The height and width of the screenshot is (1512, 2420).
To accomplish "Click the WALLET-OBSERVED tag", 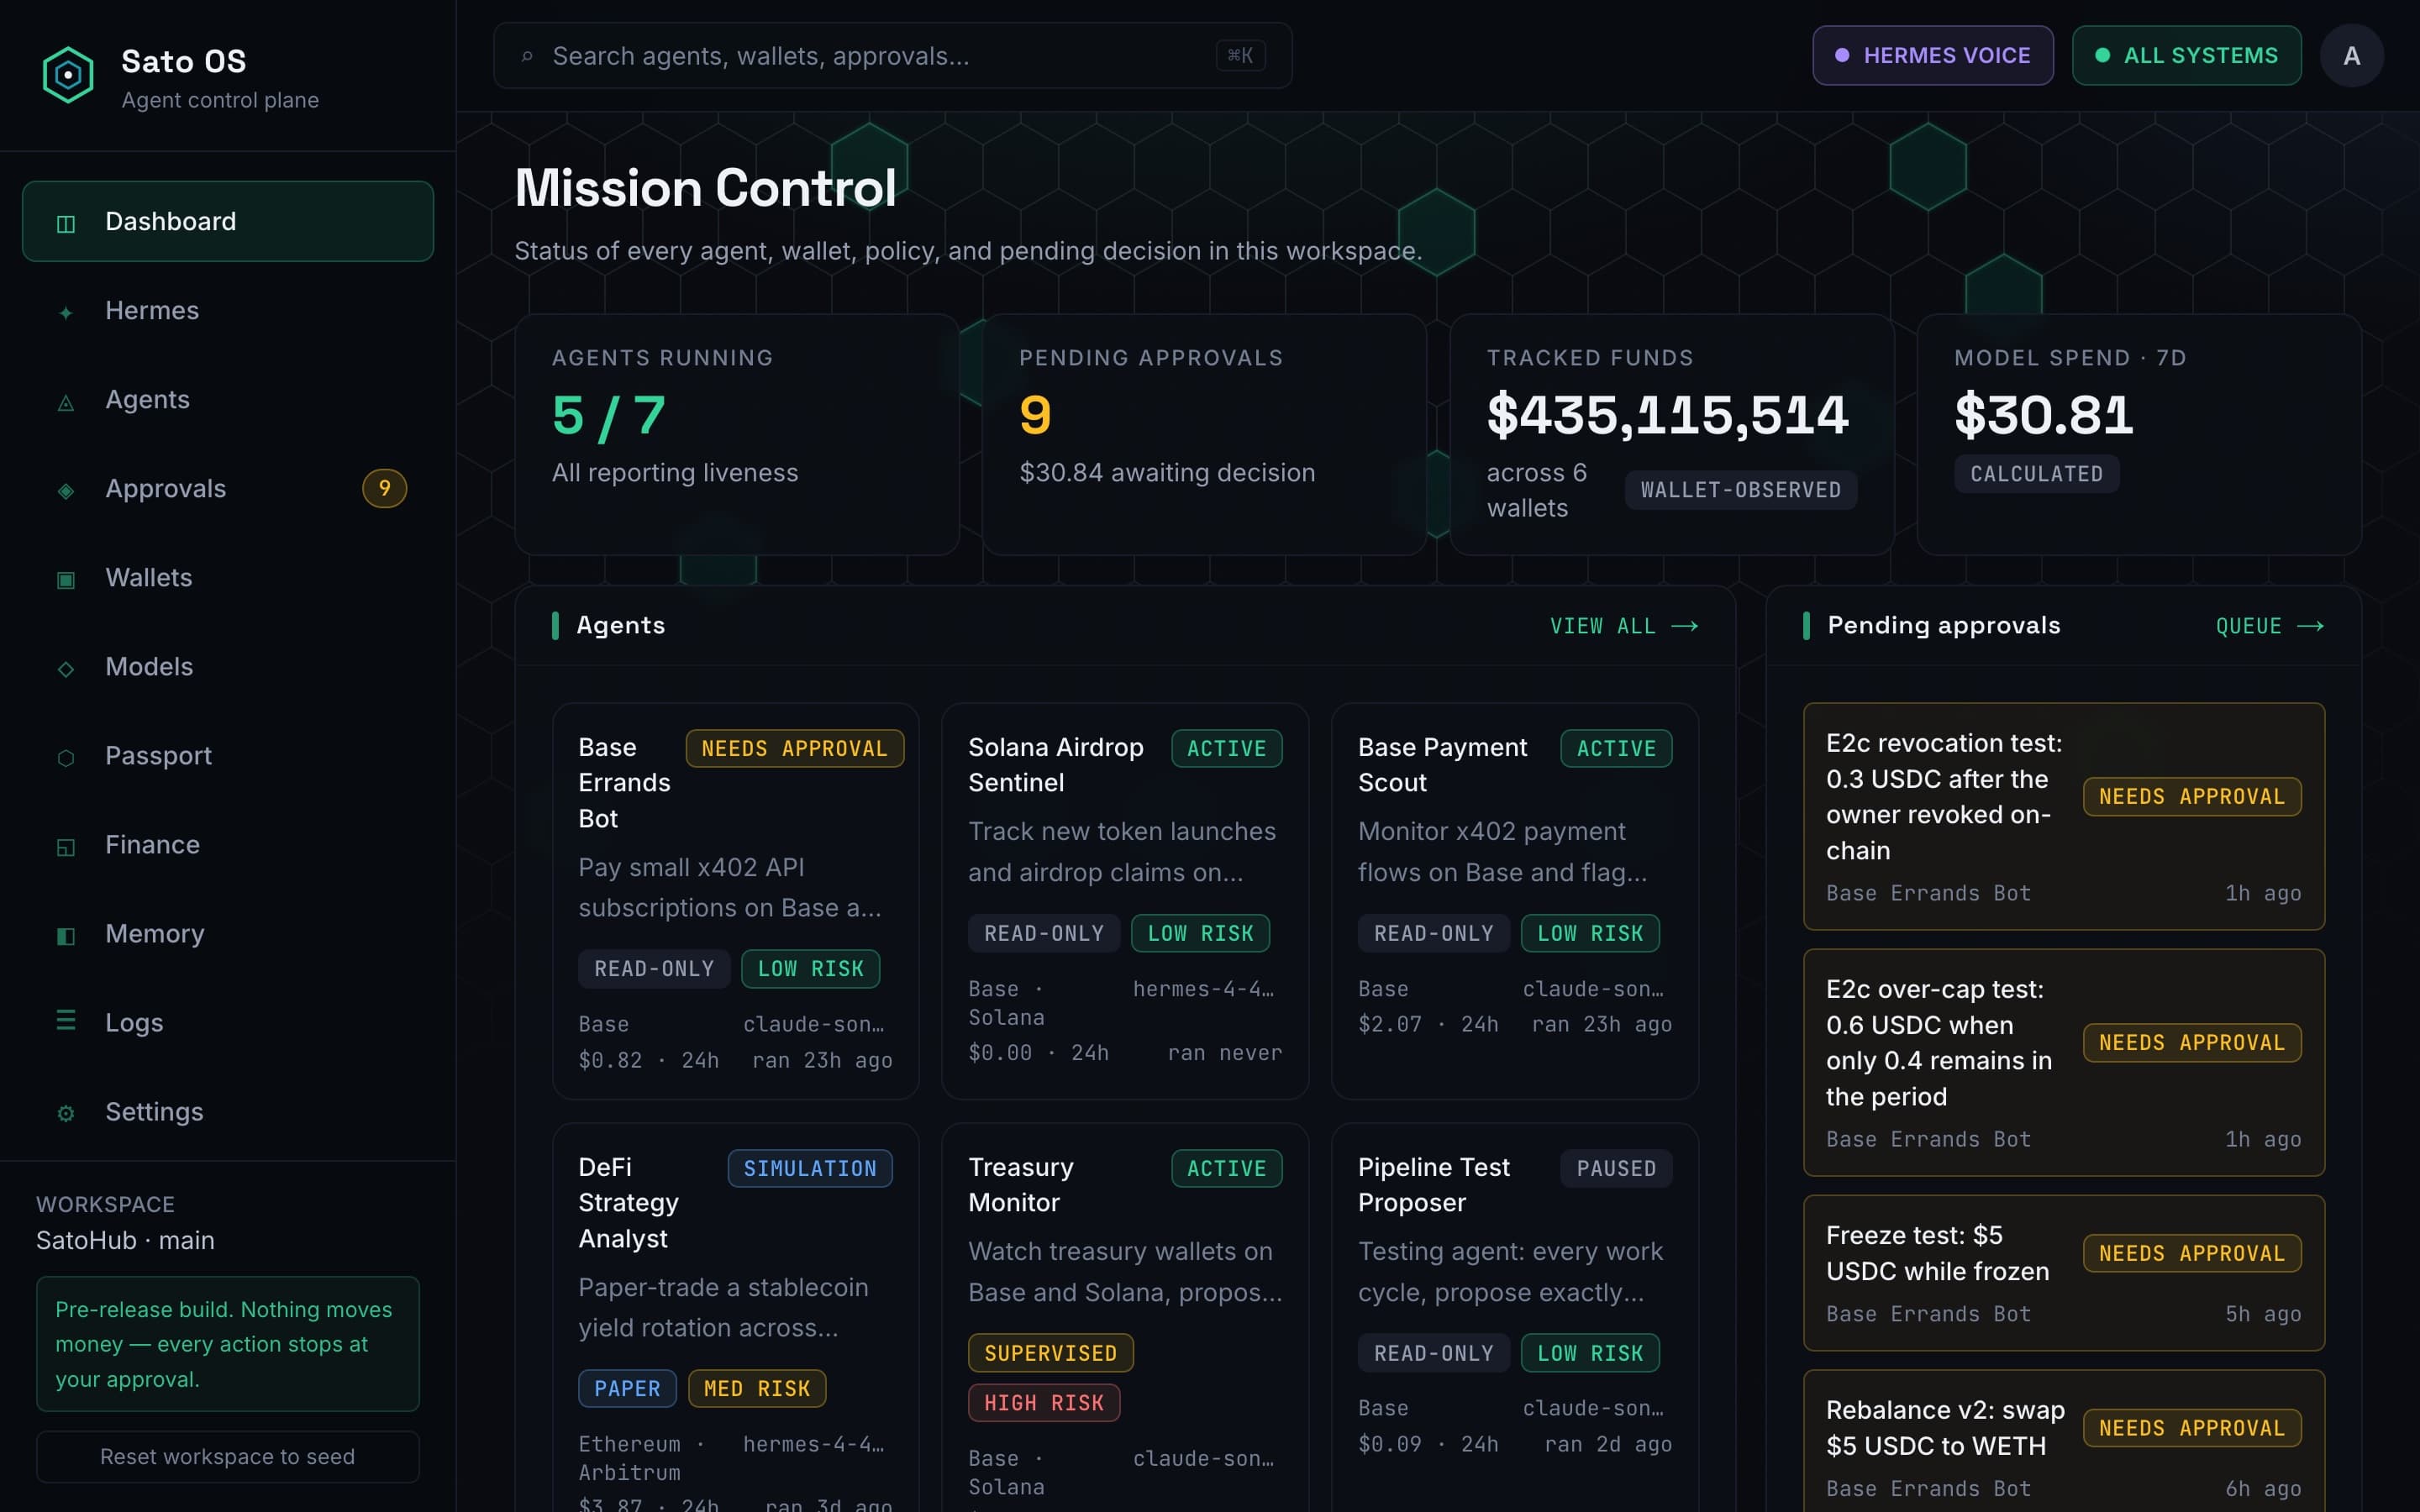I will 1740,490.
